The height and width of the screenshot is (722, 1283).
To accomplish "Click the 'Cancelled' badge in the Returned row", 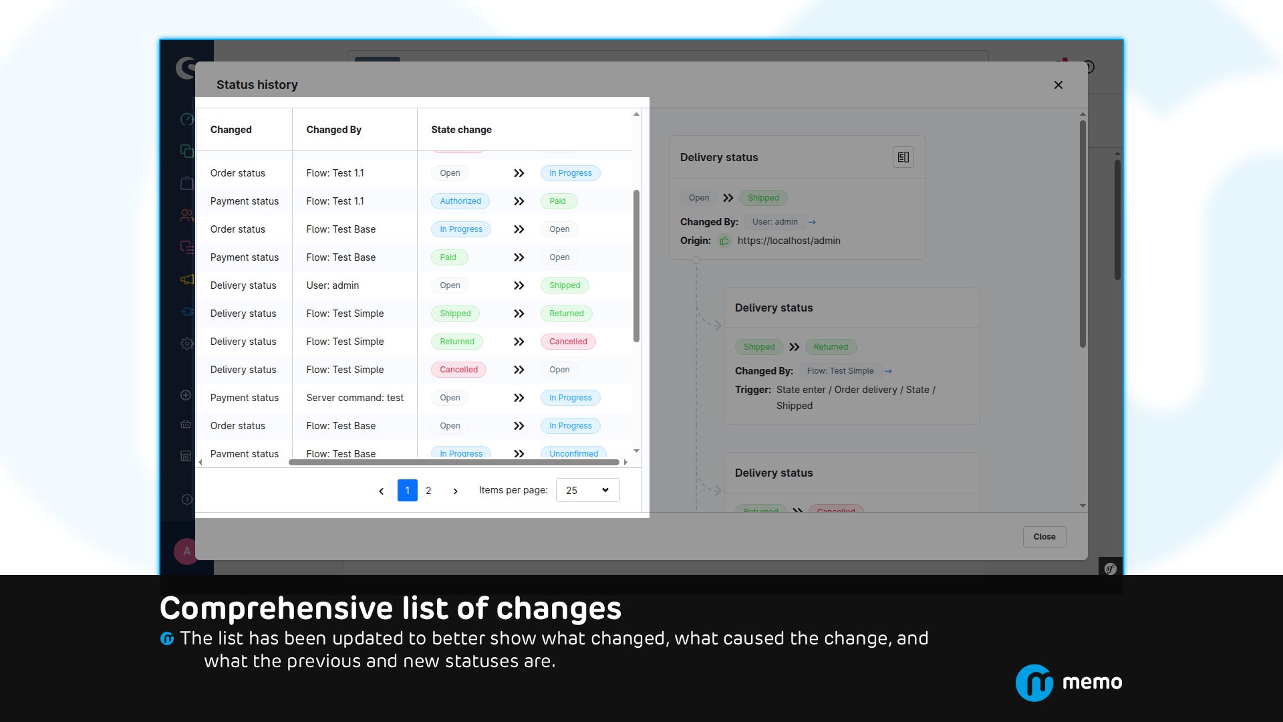I will (x=568, y=342).
